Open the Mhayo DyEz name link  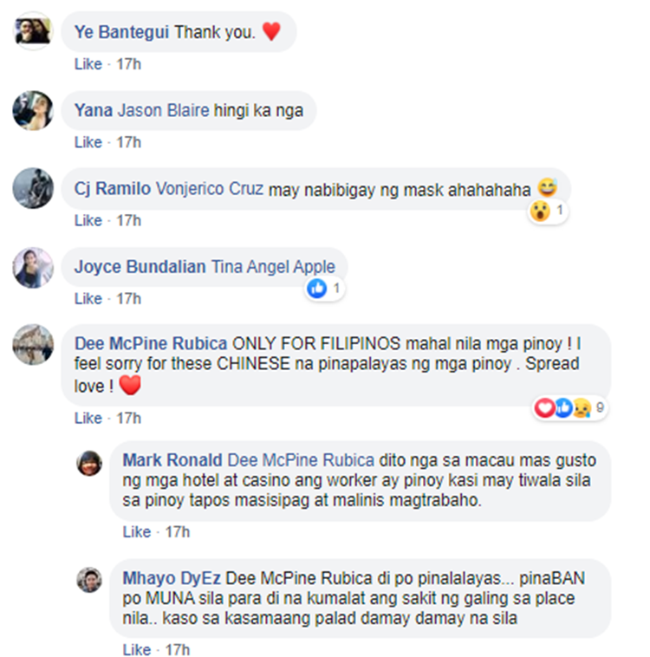click(x=172, y=578)
